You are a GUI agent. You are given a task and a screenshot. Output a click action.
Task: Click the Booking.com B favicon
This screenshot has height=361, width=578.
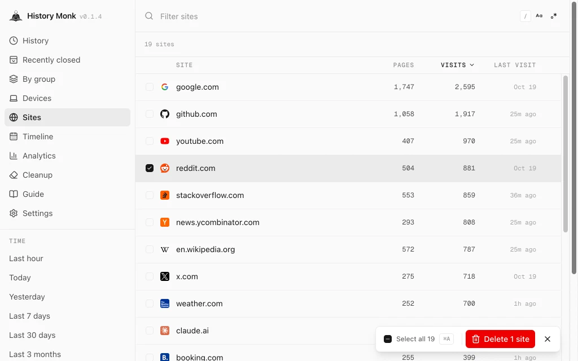point(165,357)
